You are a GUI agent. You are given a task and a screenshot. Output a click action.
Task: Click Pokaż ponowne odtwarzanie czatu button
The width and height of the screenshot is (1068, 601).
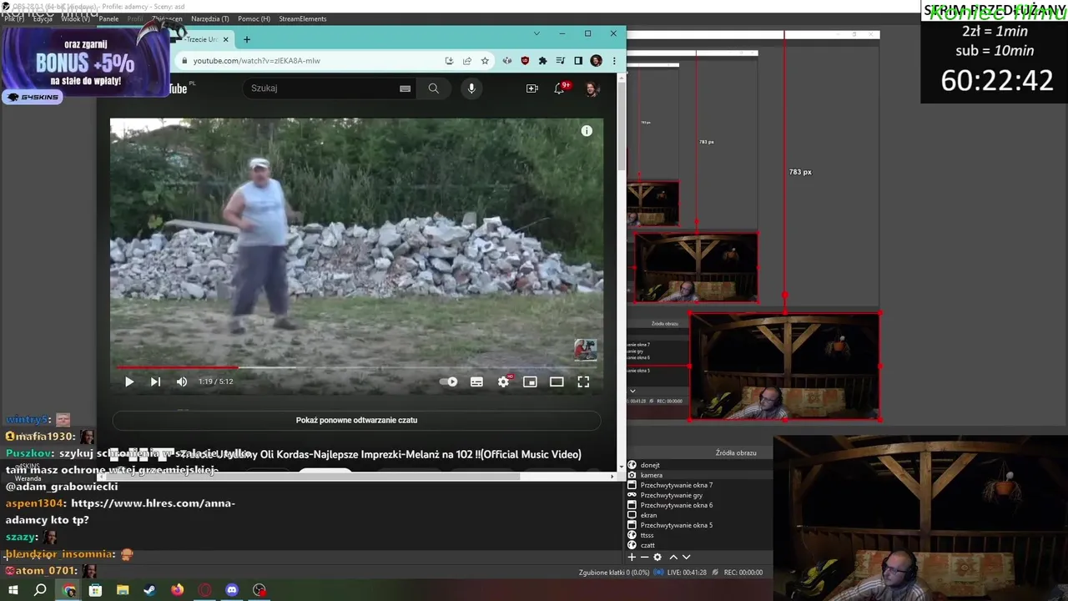(x=356, y=420)
